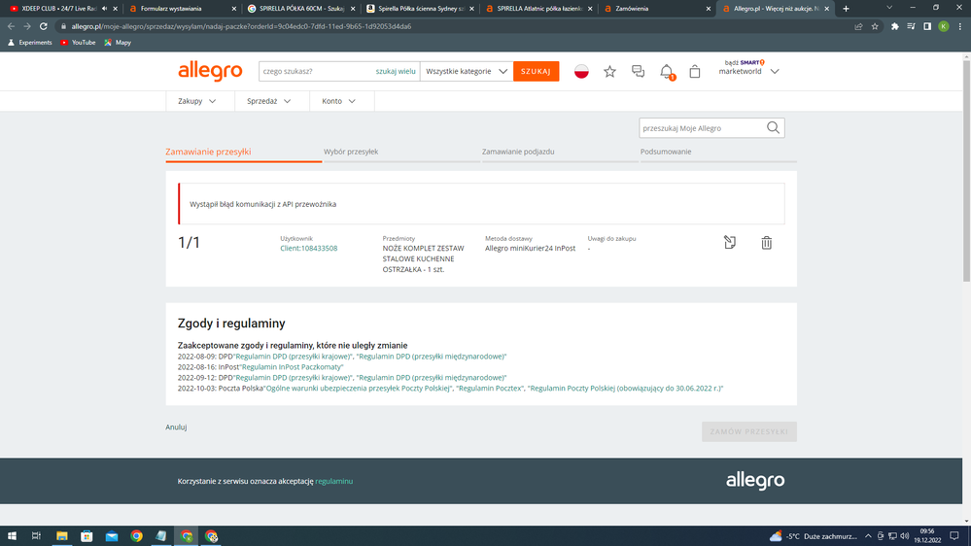Open YouTube bookmark in bookmarks bar

pyautogui.click(x=78, y=43)
